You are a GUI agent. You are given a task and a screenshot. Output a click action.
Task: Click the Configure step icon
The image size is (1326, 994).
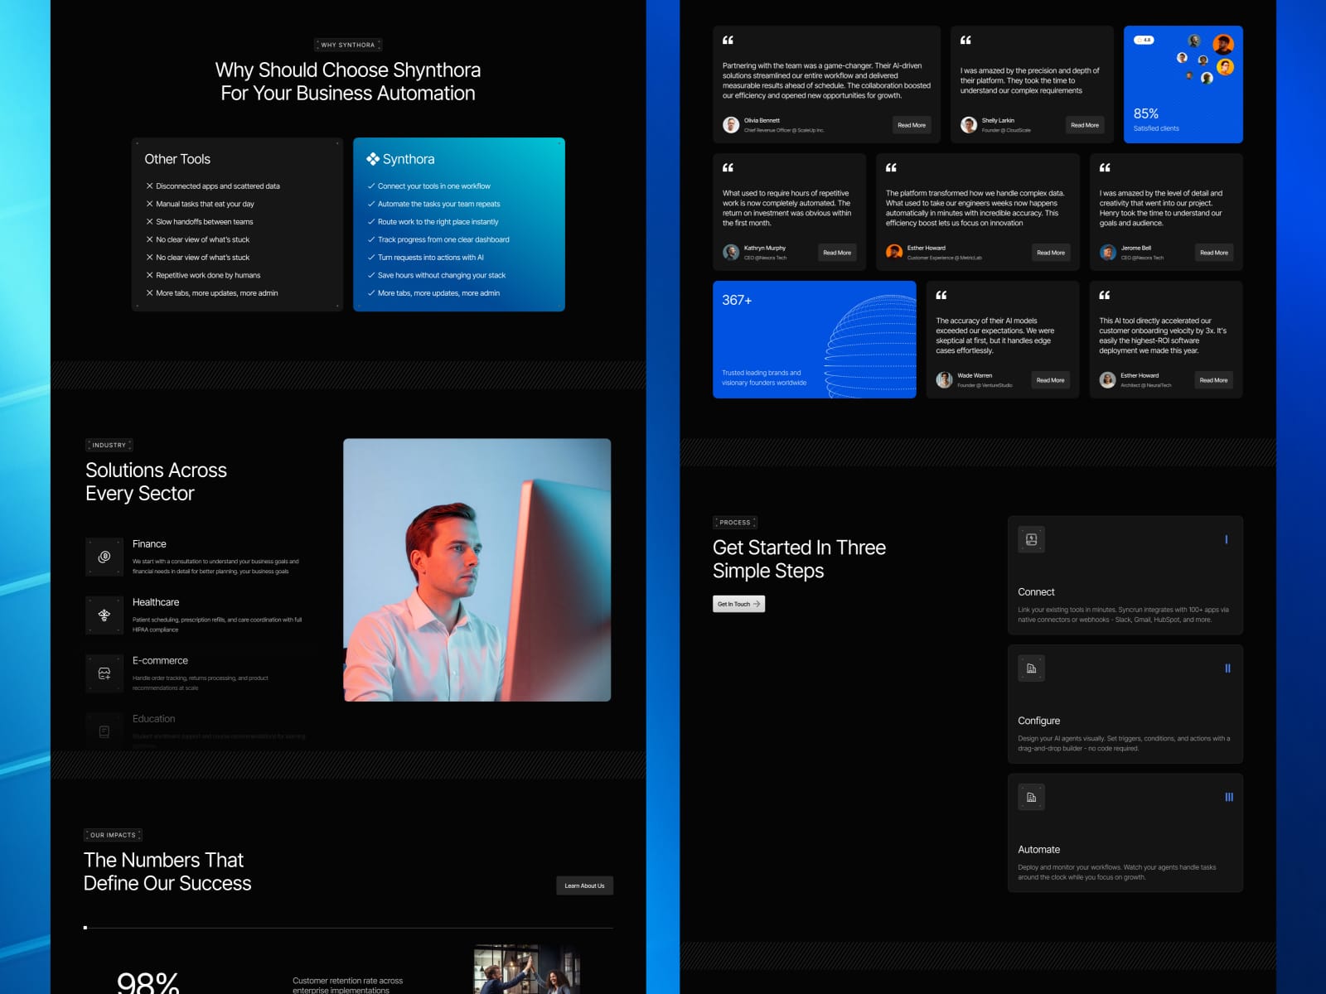coord(1031,668)
